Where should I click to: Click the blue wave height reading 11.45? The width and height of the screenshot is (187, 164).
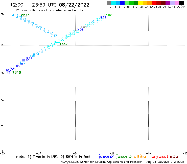click(x=6, y=72)
